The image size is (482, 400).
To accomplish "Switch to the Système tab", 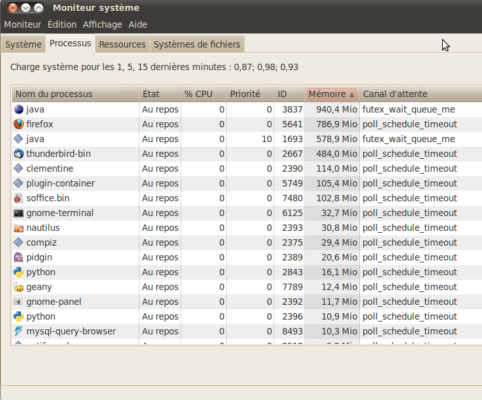I will coord(23,44).
